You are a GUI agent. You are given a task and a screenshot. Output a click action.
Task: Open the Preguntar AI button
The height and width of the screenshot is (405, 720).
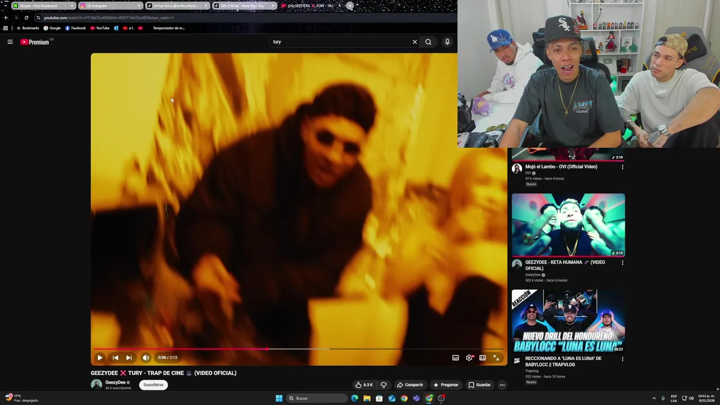tap(445, 385)
